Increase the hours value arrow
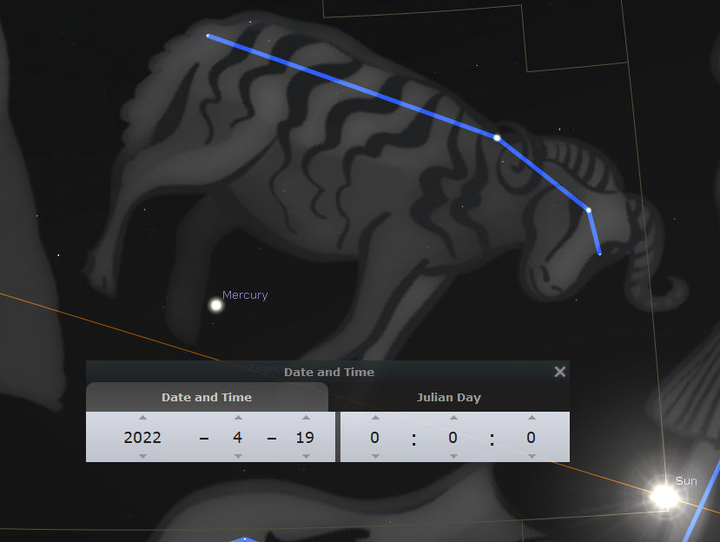 coord(375,418)
